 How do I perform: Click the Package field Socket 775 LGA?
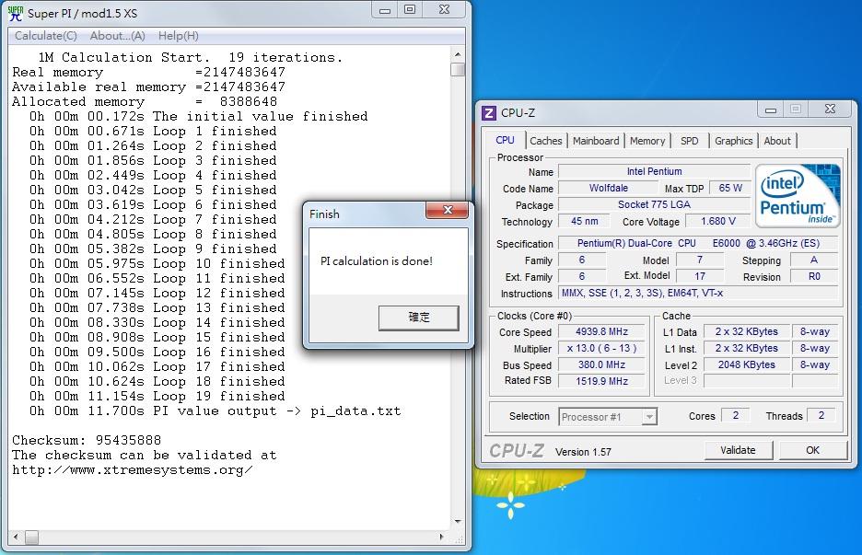[654, 204]
